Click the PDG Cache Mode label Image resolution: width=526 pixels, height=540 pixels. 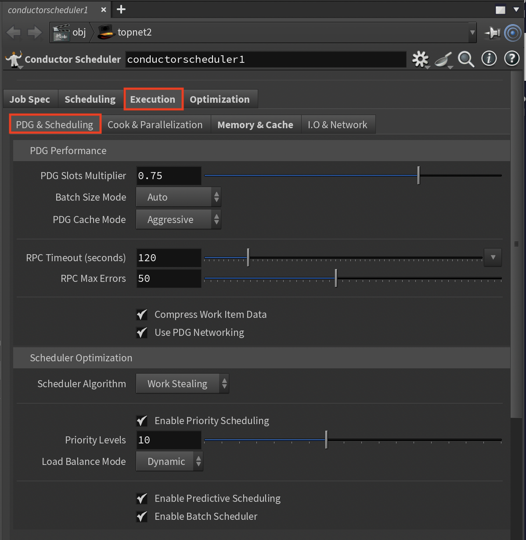tap(89, 220)
